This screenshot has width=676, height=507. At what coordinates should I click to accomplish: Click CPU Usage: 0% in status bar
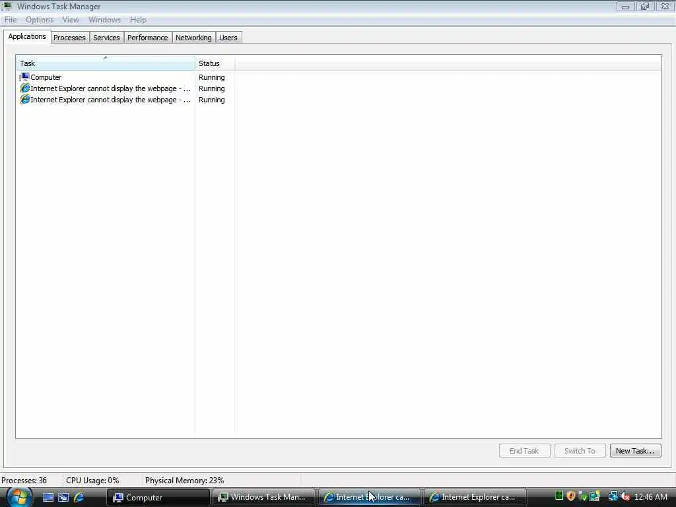click(92, 481)
